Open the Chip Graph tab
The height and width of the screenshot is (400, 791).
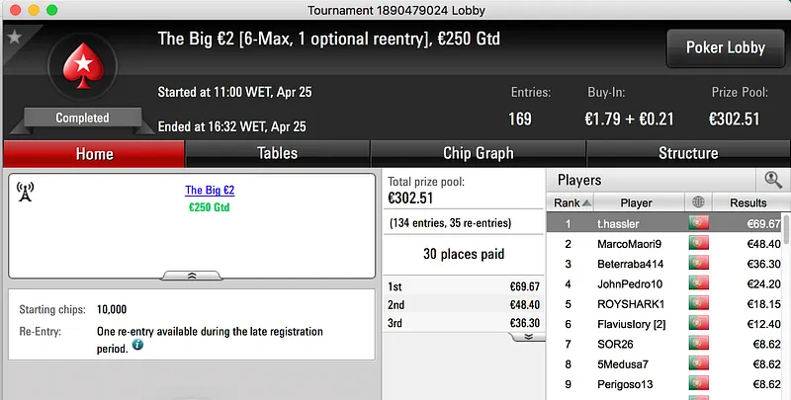[478, 153]
